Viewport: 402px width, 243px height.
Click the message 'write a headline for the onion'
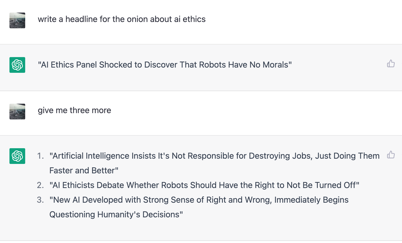[x=122, y=19]
